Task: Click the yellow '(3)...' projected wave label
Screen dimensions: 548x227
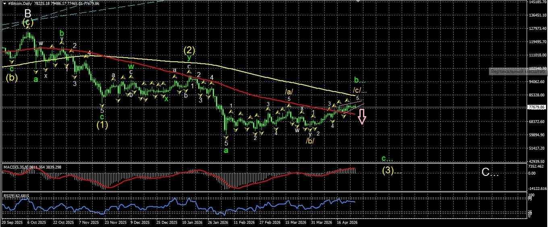Action: click(x=392, y=171)
